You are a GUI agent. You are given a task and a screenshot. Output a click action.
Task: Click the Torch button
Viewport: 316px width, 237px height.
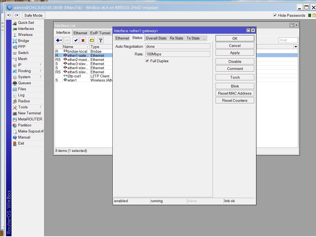point(235,77)
